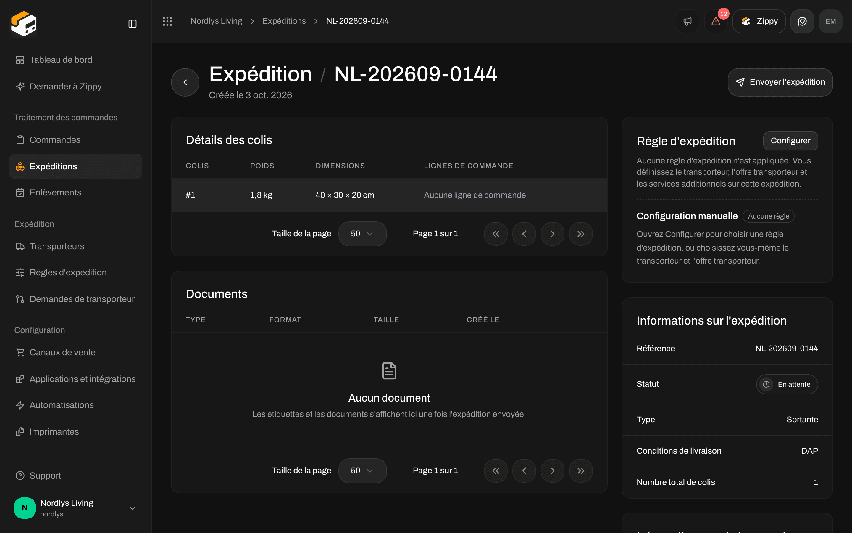Click the DAP delivery conditions value
Image resolution: width=852 pixels, height=533 pixels.
click(x=809, y=451)
